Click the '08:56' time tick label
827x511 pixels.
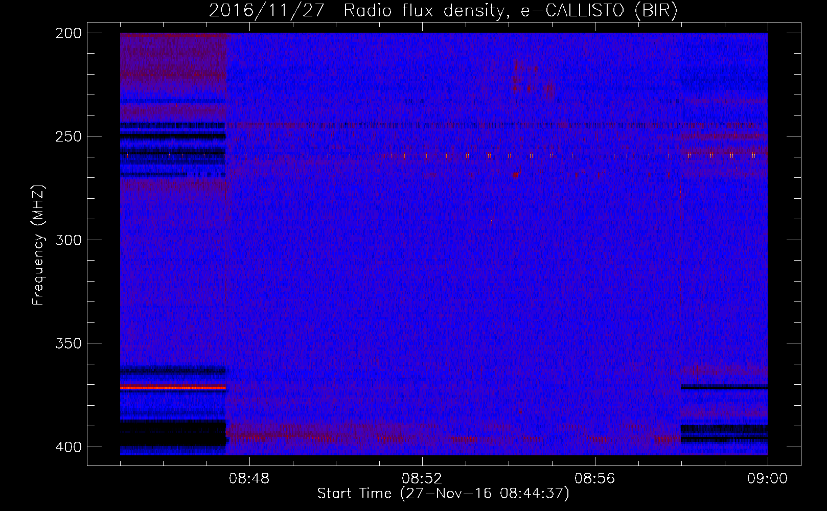(595, 479)
